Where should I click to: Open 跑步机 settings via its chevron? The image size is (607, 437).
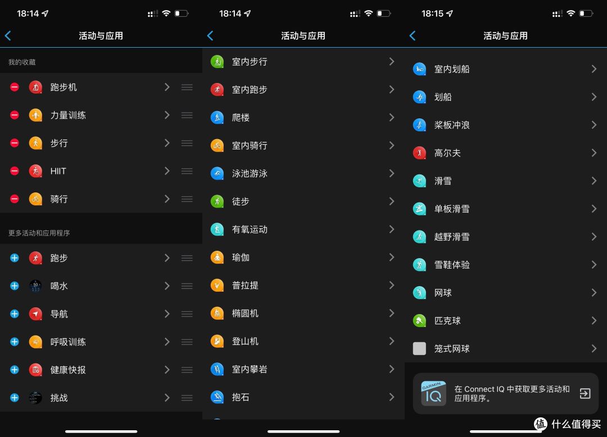[167, 88]
